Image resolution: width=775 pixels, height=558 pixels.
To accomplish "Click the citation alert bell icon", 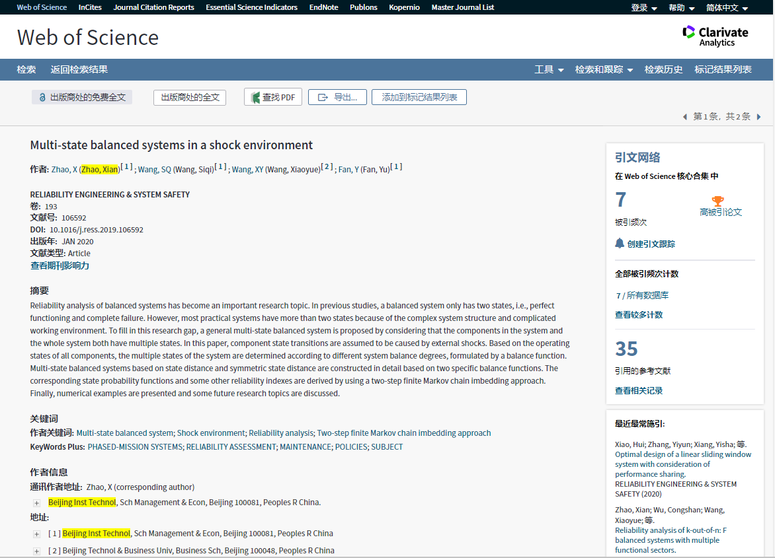I will pos(620,243).
